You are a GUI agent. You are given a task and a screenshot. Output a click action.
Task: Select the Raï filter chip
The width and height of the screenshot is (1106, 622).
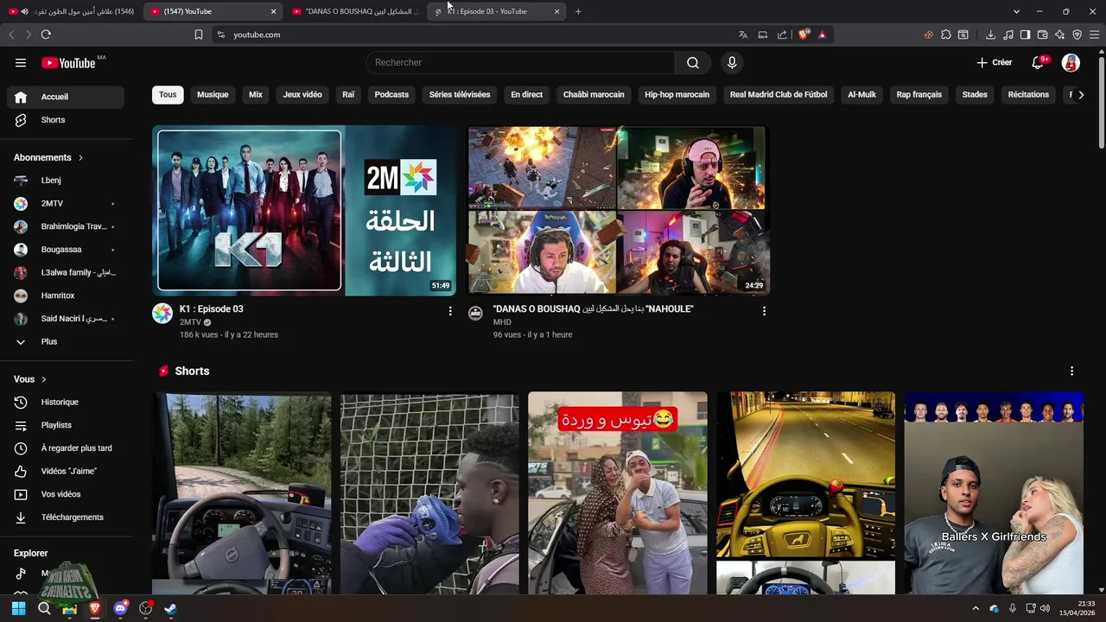pos(348,95)
